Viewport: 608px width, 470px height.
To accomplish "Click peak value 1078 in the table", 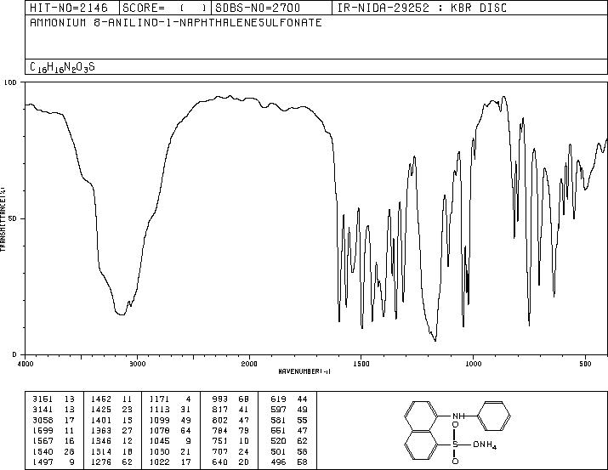I will click(159, 430).
